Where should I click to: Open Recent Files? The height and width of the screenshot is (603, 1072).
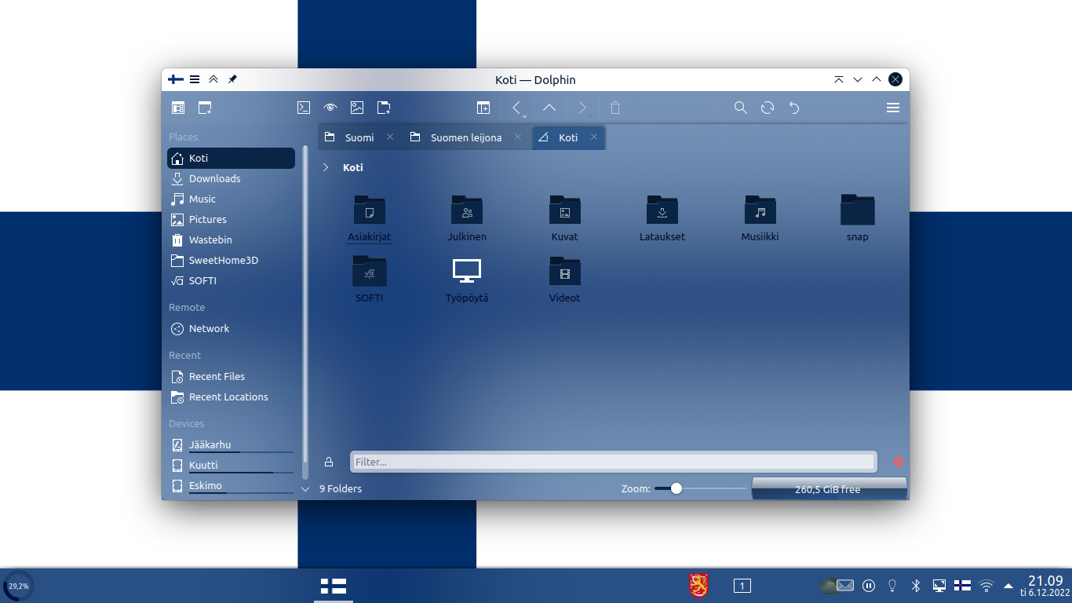[x=231, y=376]
